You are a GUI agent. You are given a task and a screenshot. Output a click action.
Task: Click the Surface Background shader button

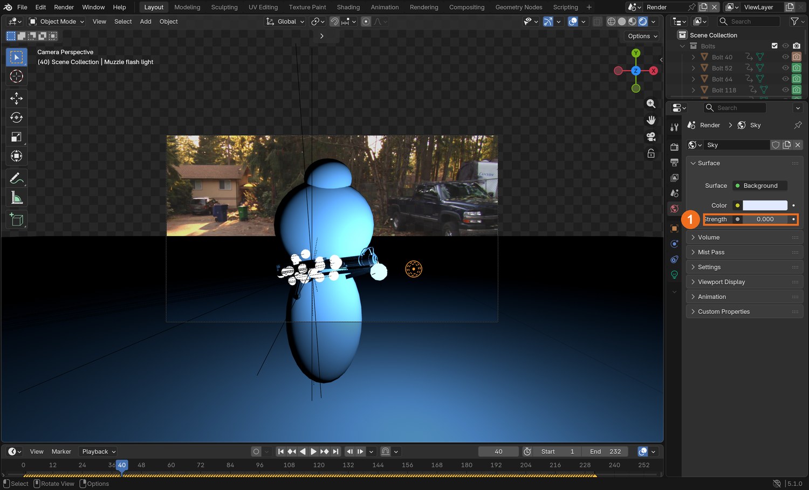[759, 185]
